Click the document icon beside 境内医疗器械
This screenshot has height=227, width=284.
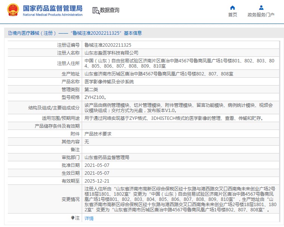(10, 33)
